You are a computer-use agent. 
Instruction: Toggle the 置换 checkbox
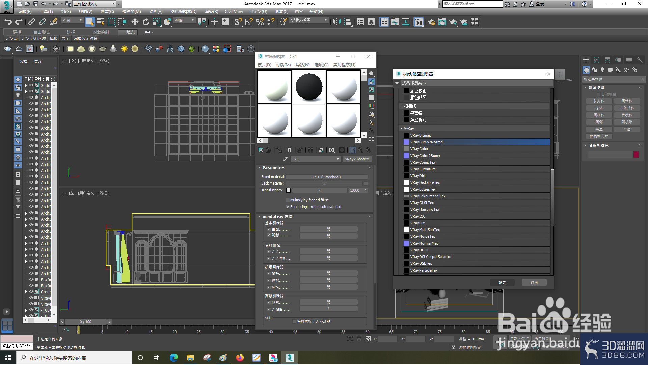[269, 273]
